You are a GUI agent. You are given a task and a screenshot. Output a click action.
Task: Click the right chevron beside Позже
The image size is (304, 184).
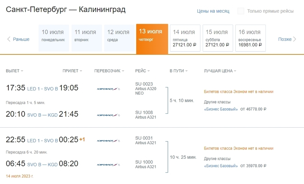point(294,39)
